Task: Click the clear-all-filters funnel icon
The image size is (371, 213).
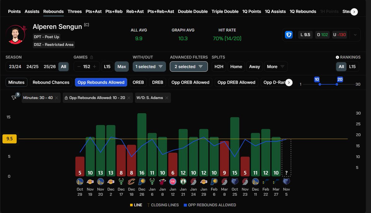Action: coord(14,98)
